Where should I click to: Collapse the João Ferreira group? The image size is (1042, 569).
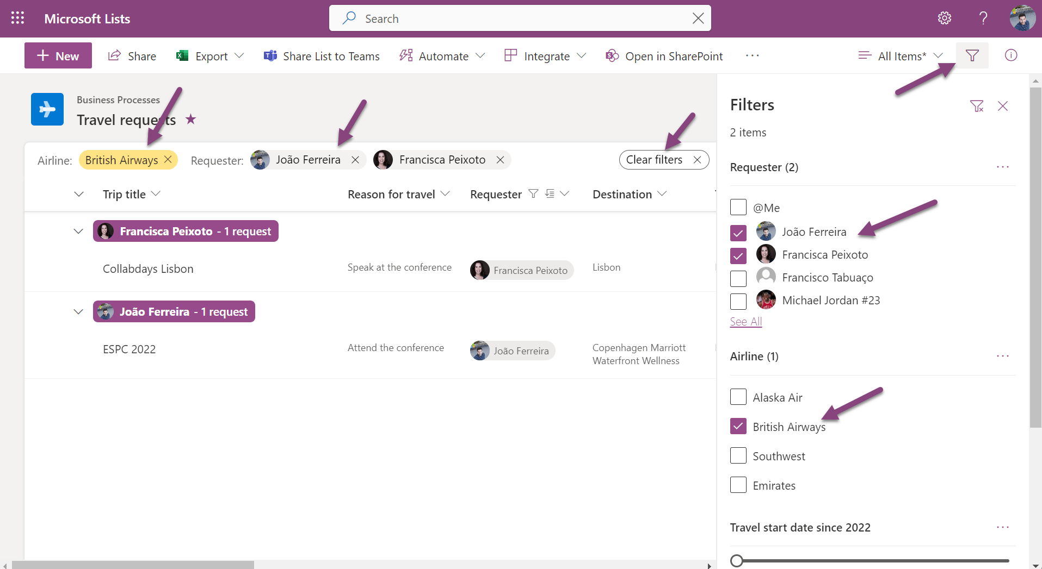pyautogui.click(x=78, y=311)
